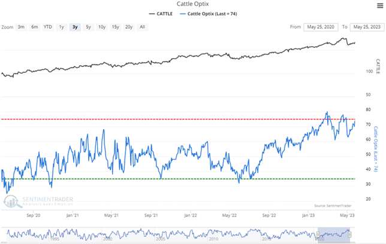386x244 pixels.
Task: Select the 10y zoom range
Action: tap(101, 27)
